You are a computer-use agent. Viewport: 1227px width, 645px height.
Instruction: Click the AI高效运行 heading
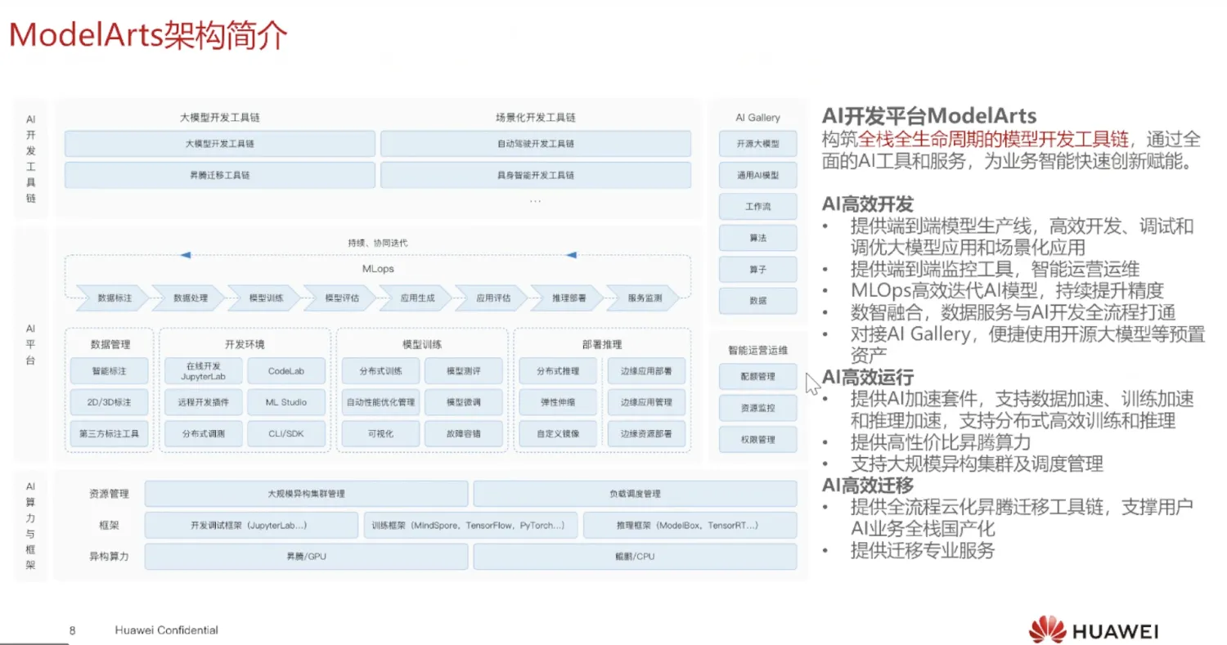pos(868,377)
